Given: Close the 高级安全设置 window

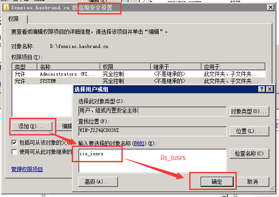Looking at the screenshot, I should tap(271, 7).
